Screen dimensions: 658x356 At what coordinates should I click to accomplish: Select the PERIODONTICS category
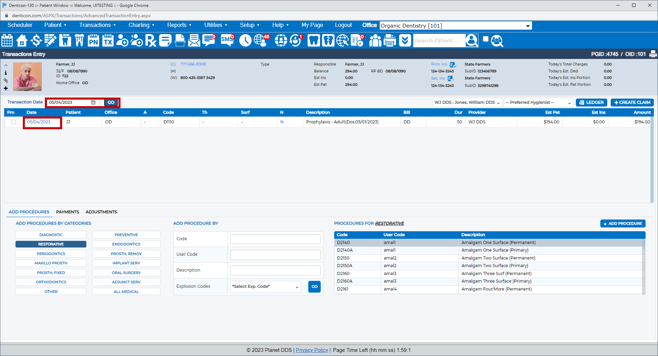51,254
